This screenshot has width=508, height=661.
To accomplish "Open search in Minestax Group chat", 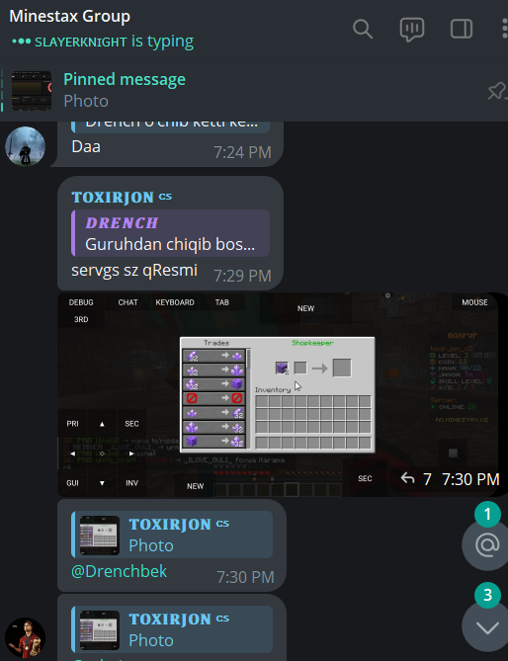I will click(x=363, y=30).
